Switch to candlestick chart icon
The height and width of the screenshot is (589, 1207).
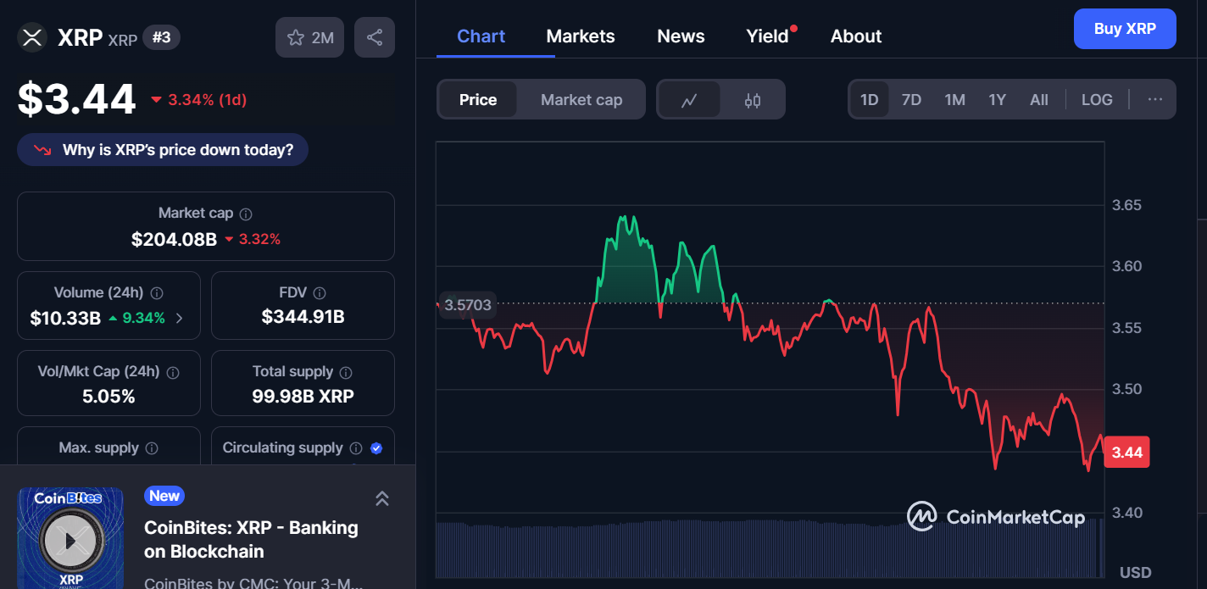coord(753,100)
